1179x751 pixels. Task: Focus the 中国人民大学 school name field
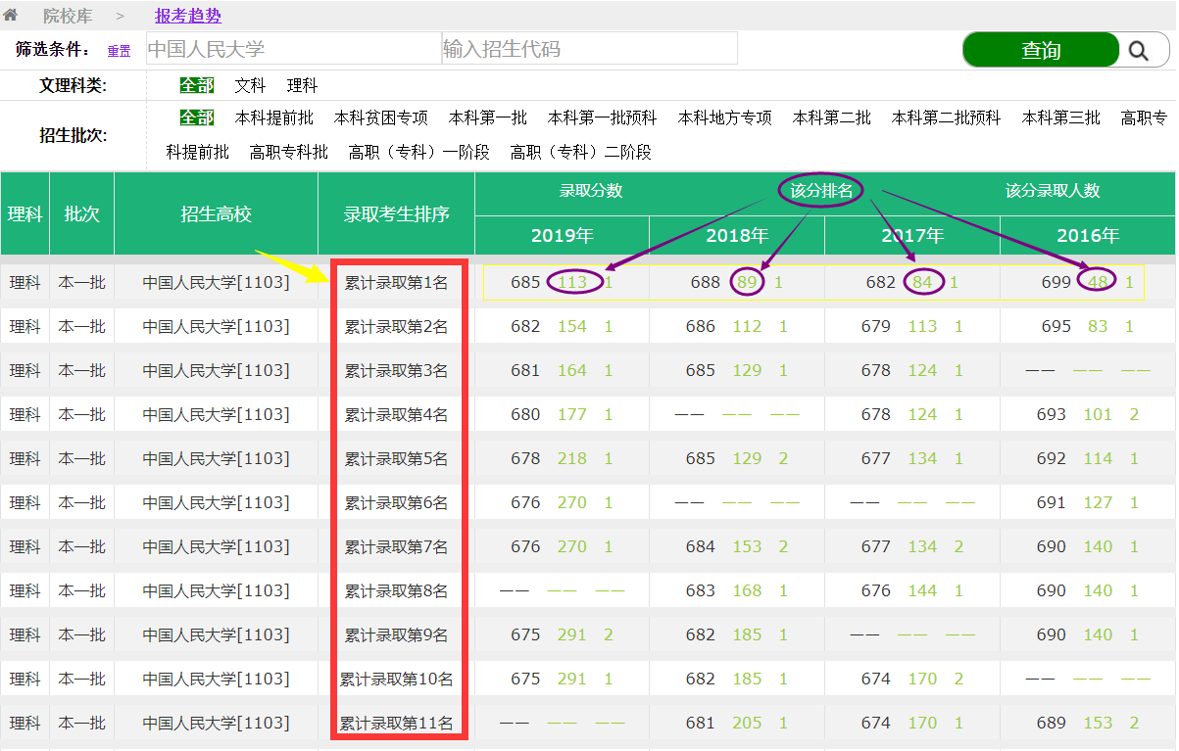293,49
